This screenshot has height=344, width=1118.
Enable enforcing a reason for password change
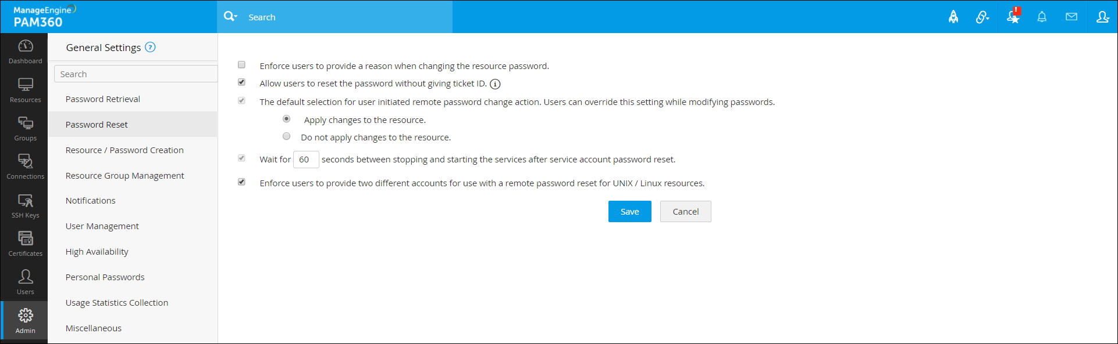(x=241, y=65)
